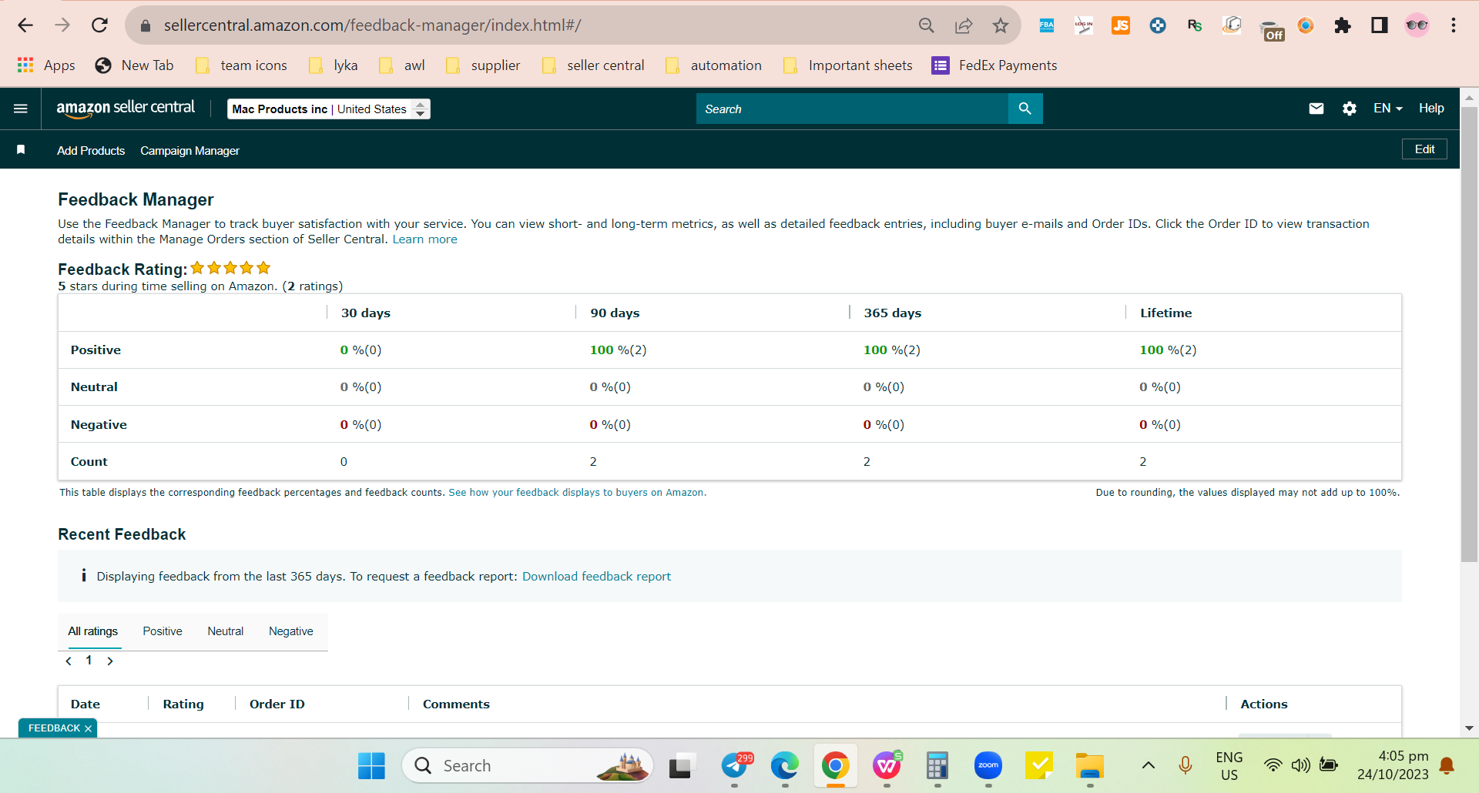Click the 90 days positive 100% value
This screenshot has height=793, width=1479.
(618, 350)
